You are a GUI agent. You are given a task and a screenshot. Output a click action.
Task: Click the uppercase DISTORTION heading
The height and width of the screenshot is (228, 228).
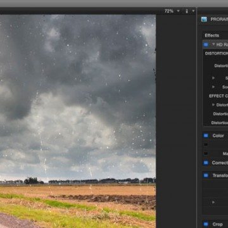(x=217, y=53)
